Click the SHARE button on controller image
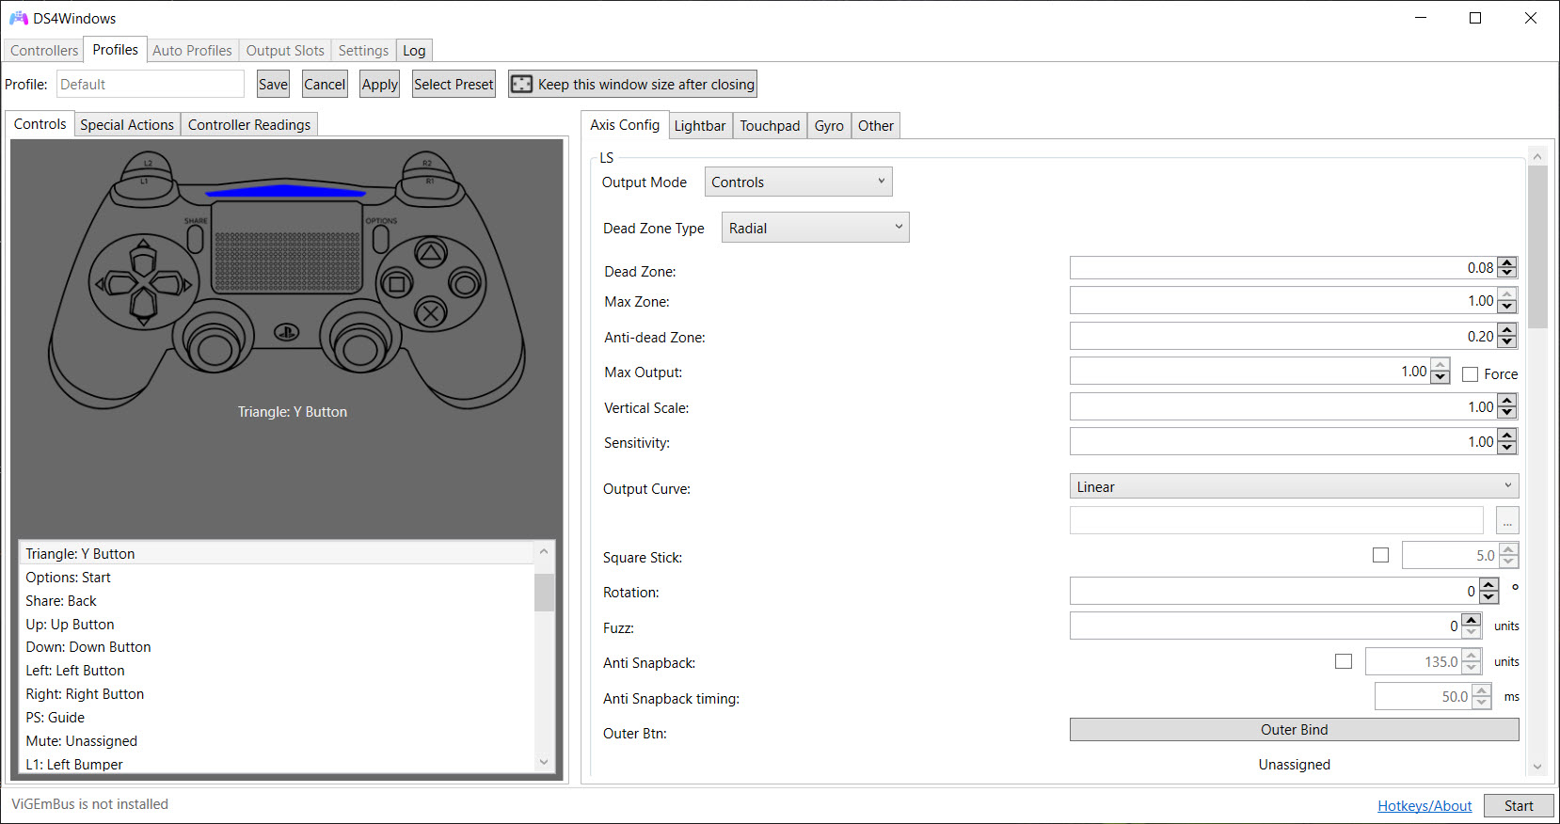 click(x=196, y=238)
